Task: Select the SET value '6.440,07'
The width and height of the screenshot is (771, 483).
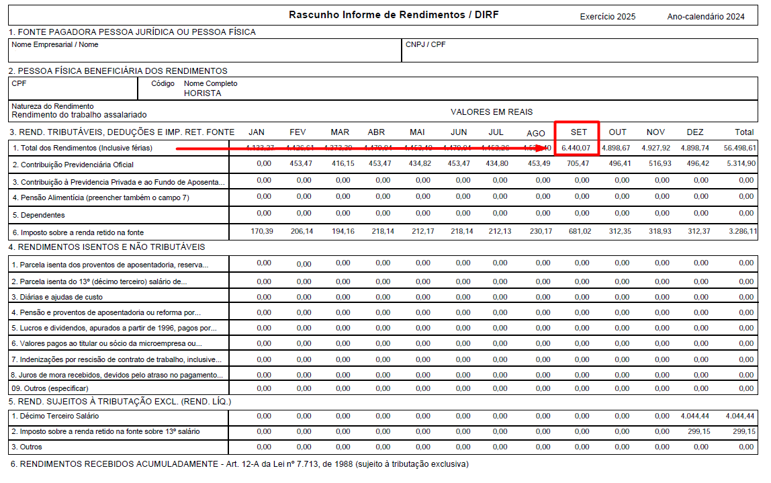Action: click(576, 148)
